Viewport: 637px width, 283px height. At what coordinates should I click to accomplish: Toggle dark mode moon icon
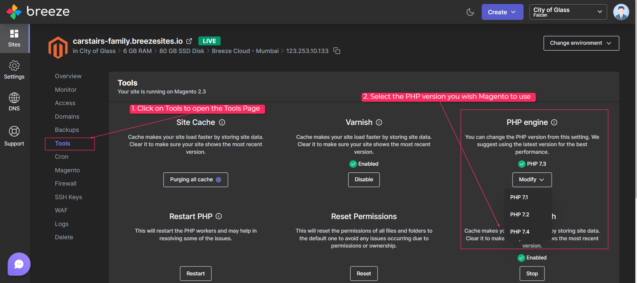pos(470,12)
